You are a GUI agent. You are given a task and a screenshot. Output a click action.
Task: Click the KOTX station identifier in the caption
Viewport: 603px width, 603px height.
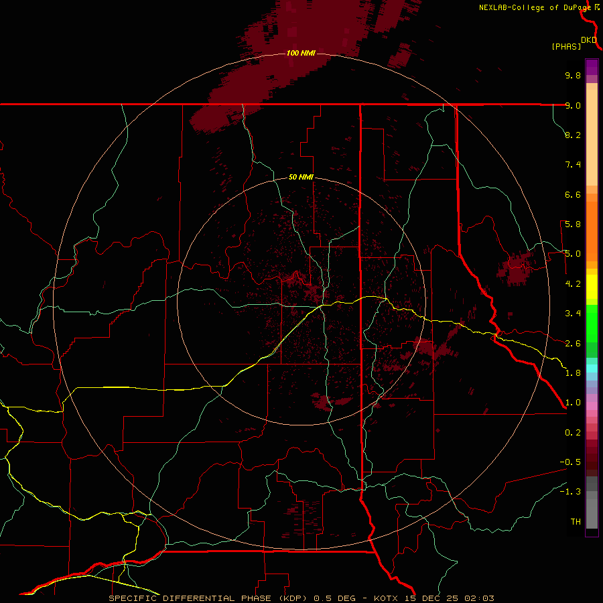pos(387,598)
